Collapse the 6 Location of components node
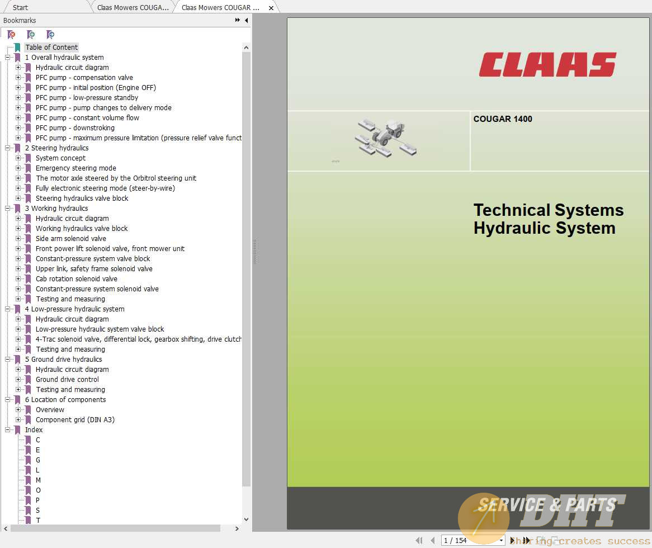 click(7, 400)
